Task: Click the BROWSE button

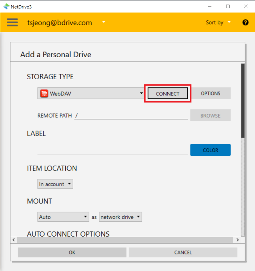Action: click(x=210, y=115)
